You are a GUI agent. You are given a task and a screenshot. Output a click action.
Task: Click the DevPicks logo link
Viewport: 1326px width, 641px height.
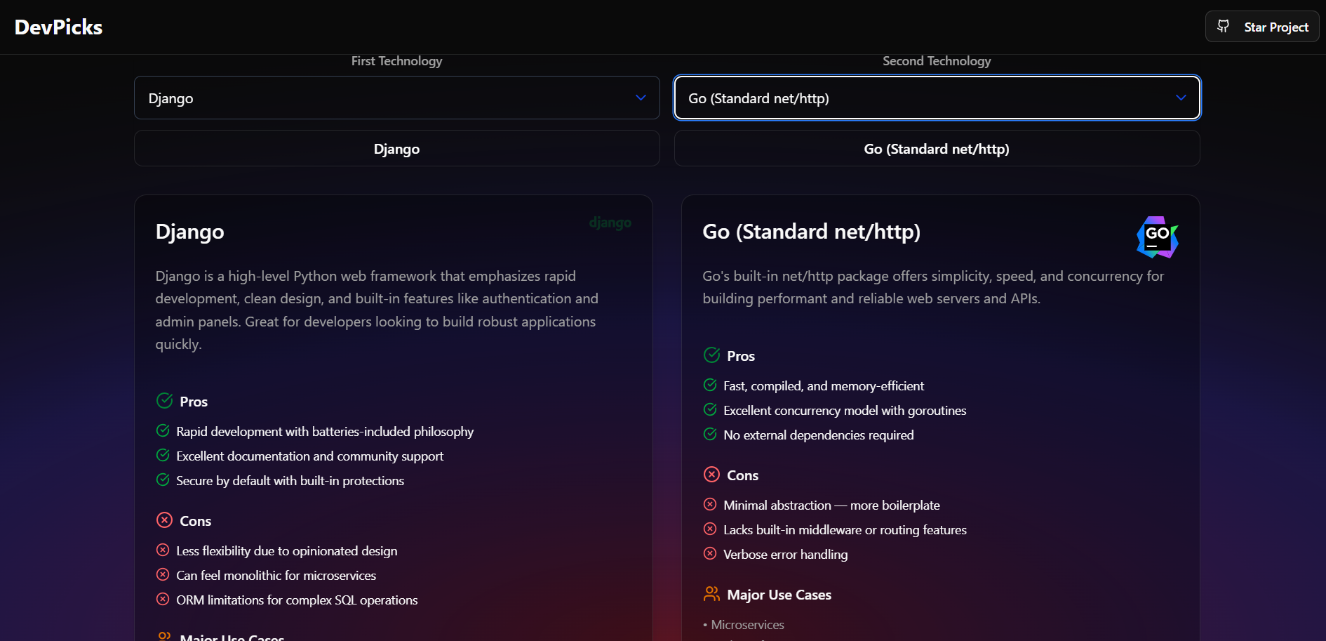(x=59, y=27)
